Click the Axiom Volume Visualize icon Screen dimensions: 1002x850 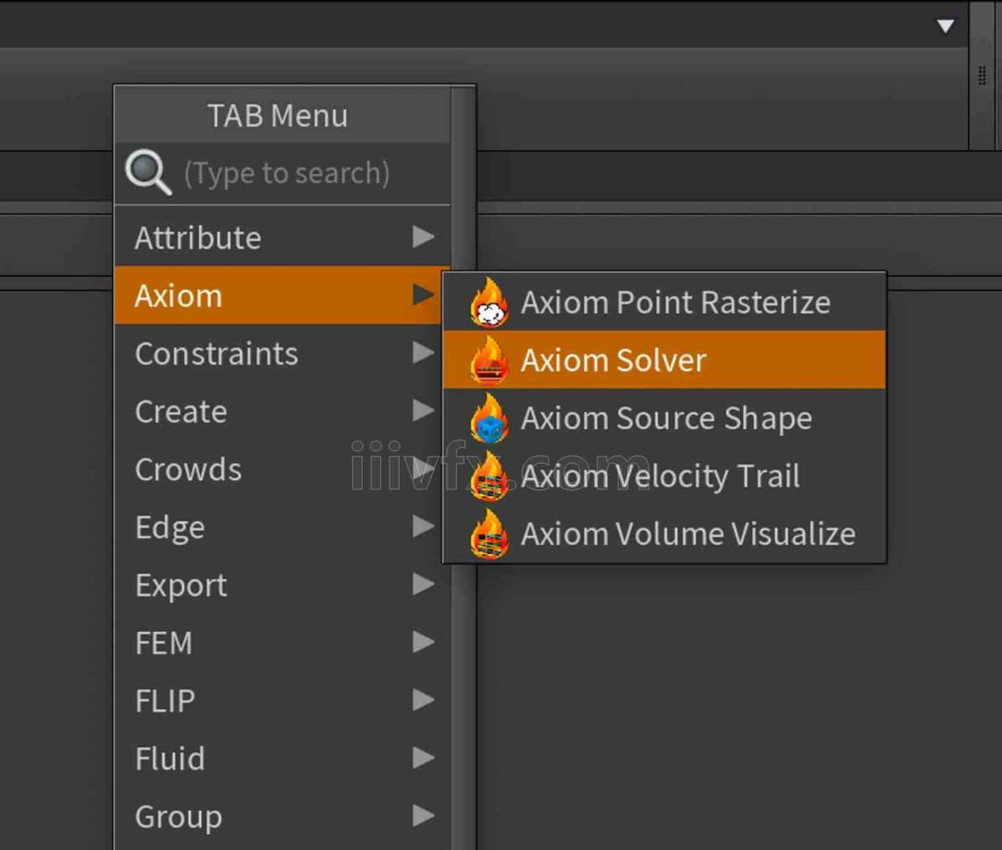click(x=489, y=534)
